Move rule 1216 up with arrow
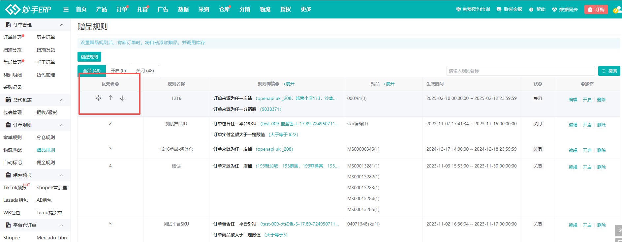Image resolution: width=622 pixels, height=242 pixels. (111, 98)
